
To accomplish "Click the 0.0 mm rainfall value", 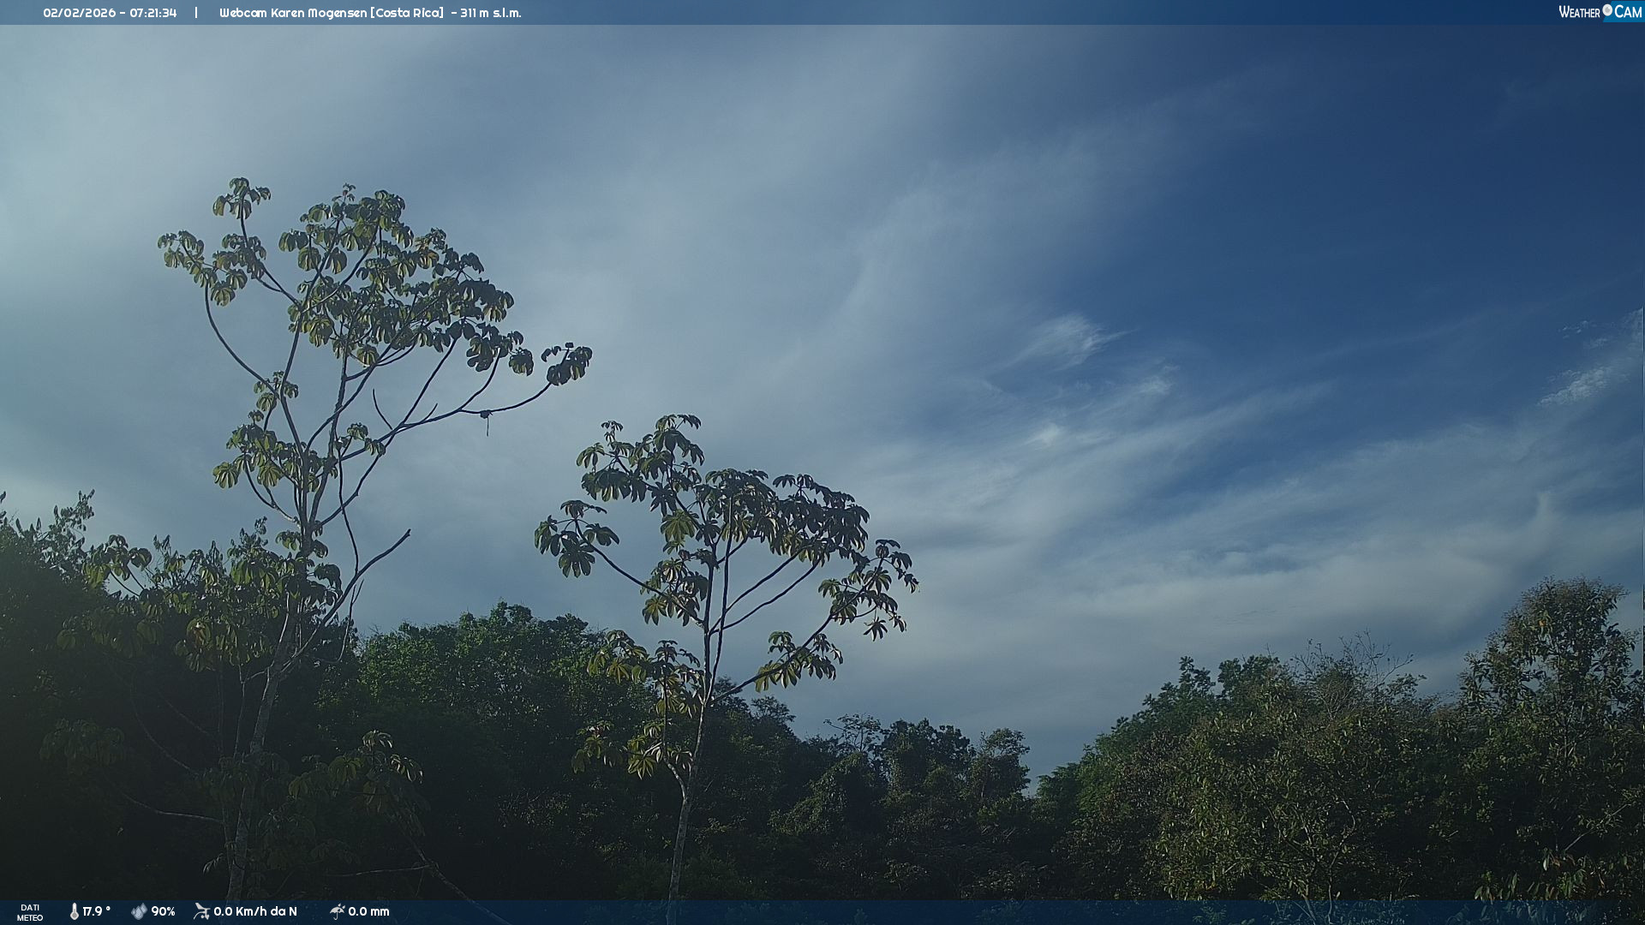I will (x=368, y=911).
